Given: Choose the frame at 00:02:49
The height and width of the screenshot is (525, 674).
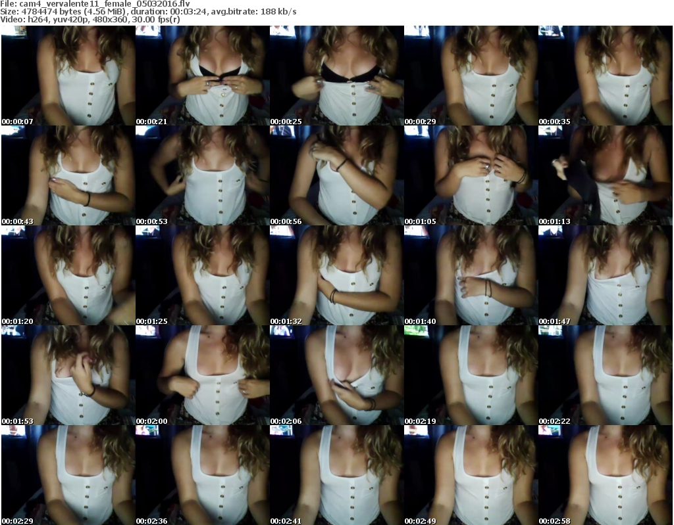Looking at the screenshot, I should point(471,475).
